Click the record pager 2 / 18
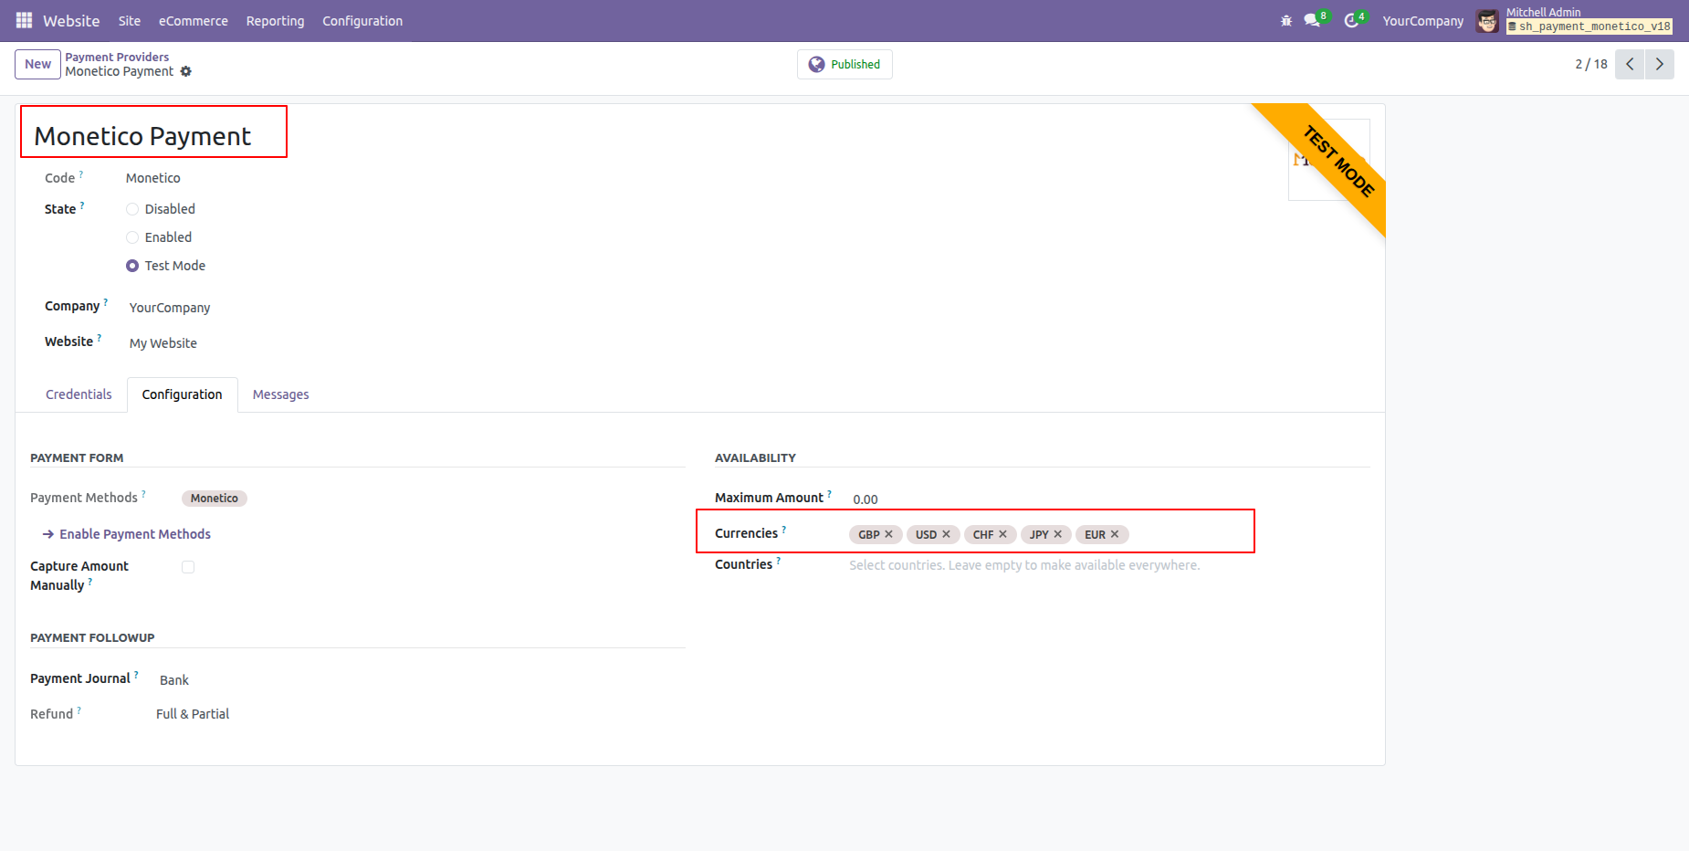Screen dimensions: 1689x851 [x=1591, y=64]
